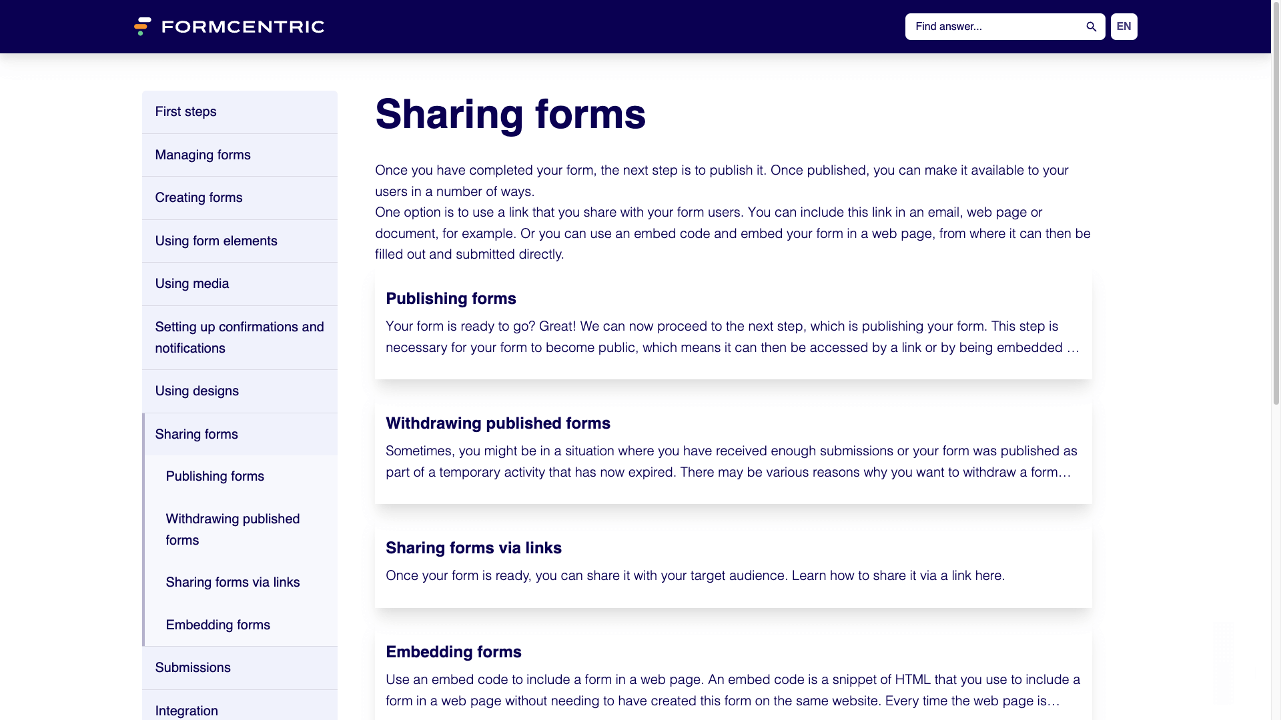1281x720 pixels.
Task: Click the Formcentric logo icon
Action: pos(142,27)
